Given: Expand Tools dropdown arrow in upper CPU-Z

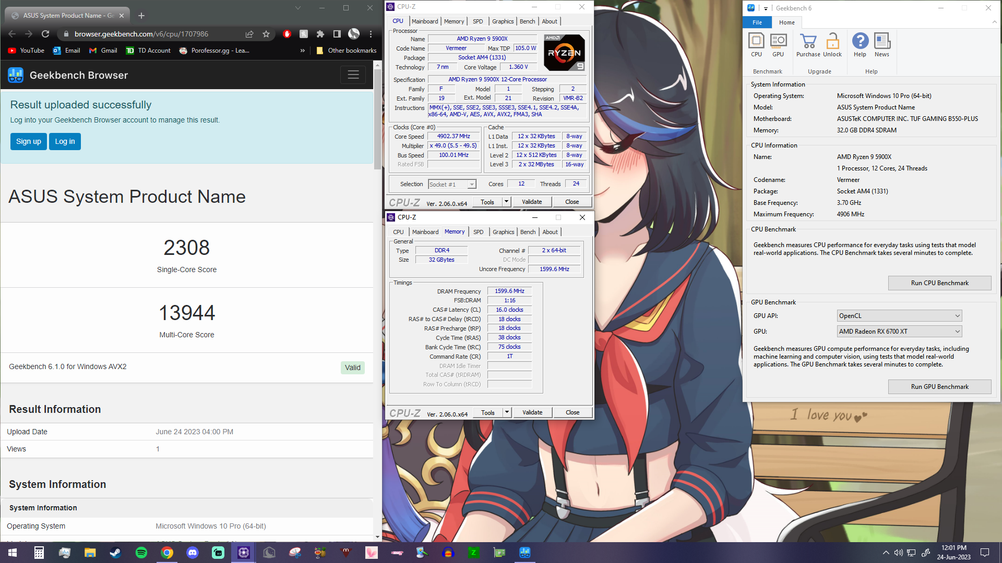Looking at the screenshot, I should (x=506, y=202).
